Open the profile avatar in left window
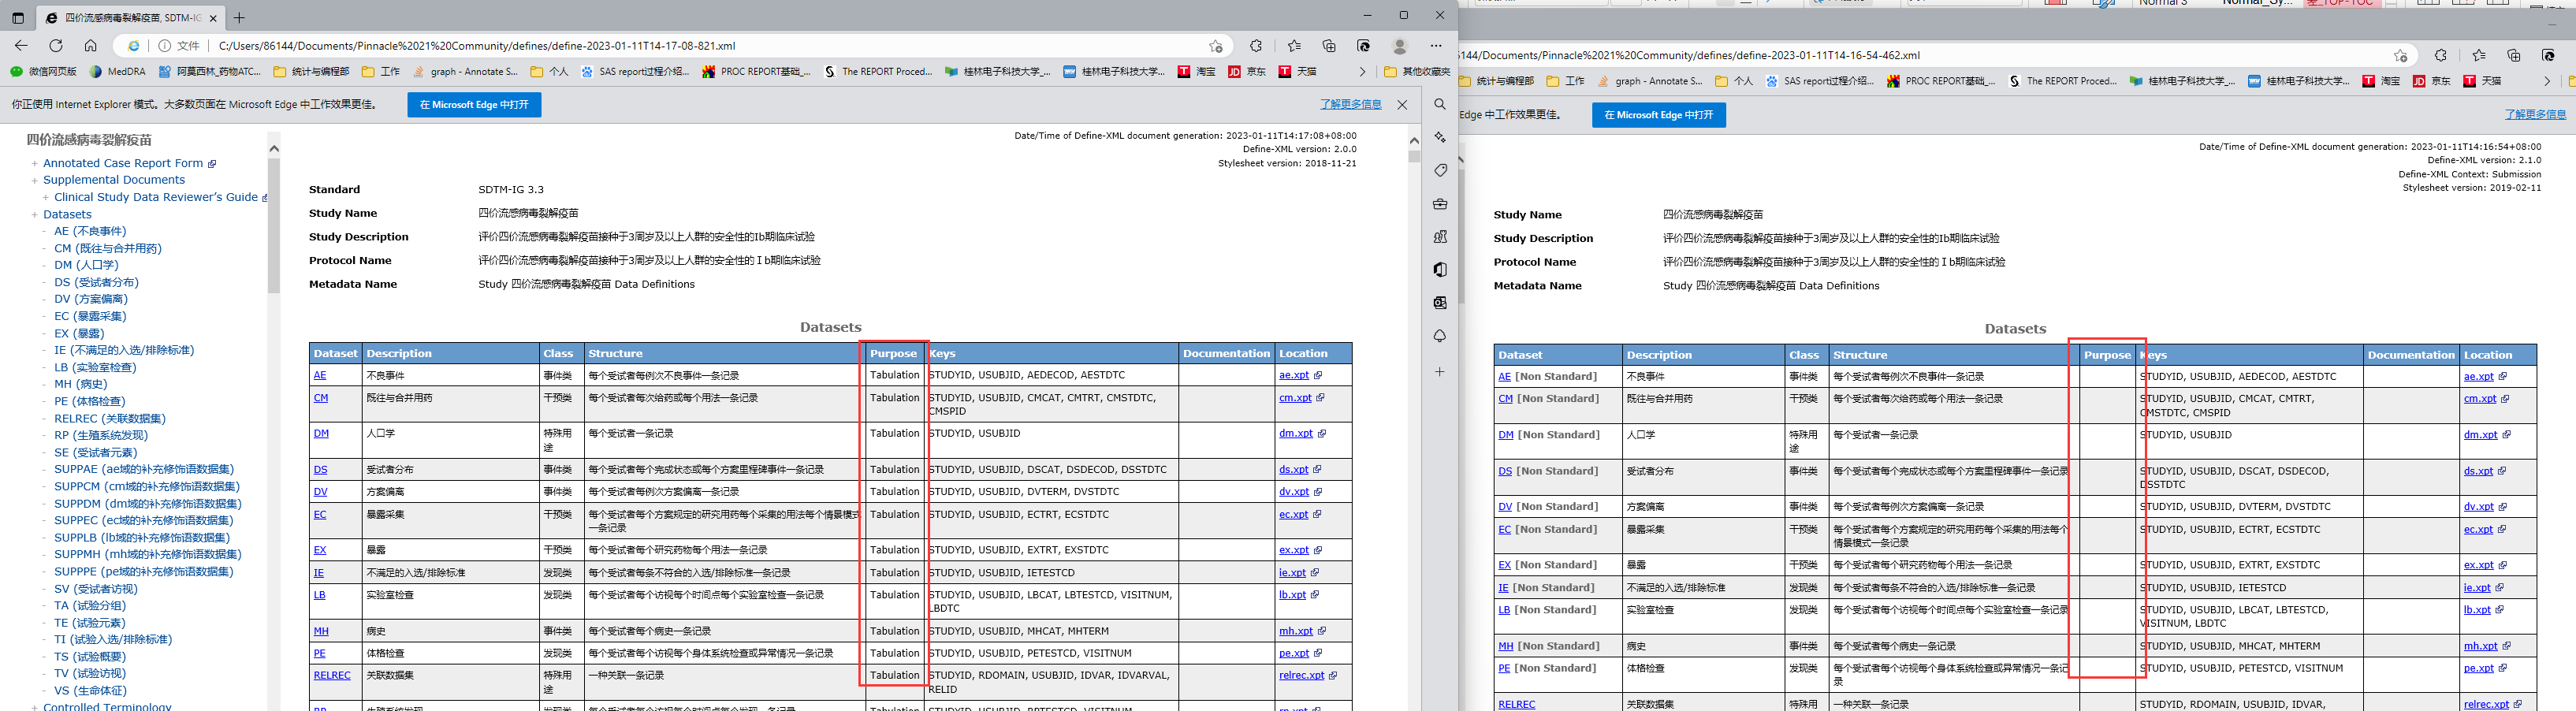This screenshot has height=711, width=2576. (x=1400, y=46)
